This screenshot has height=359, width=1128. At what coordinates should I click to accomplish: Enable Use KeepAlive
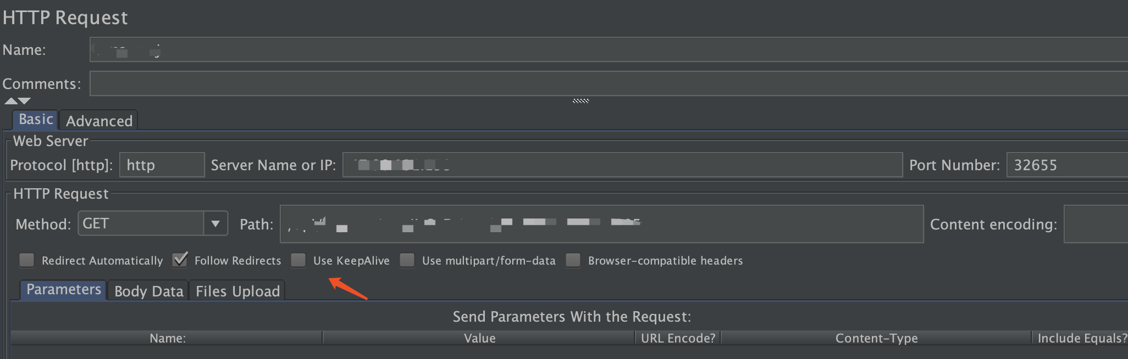(x=298, y=260)
